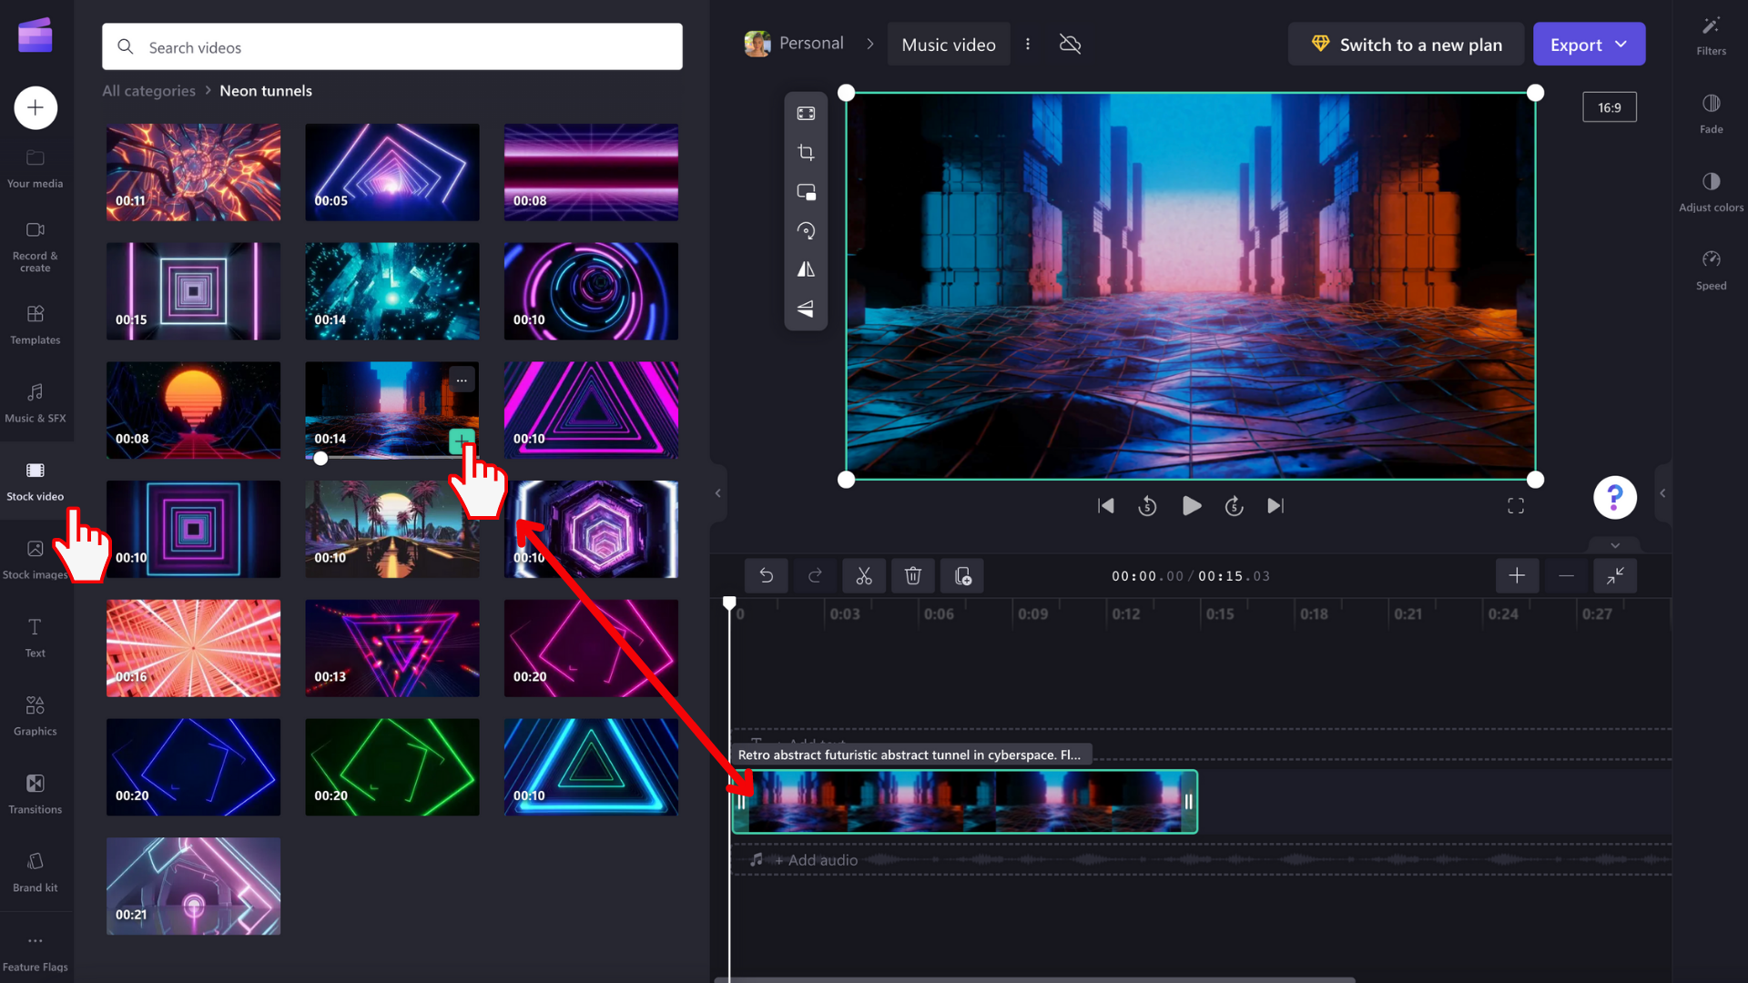Viewport: 1748px width, 983px height.
Task: Select the Crop tool in the preview toolbar
Action: point(806,152)
